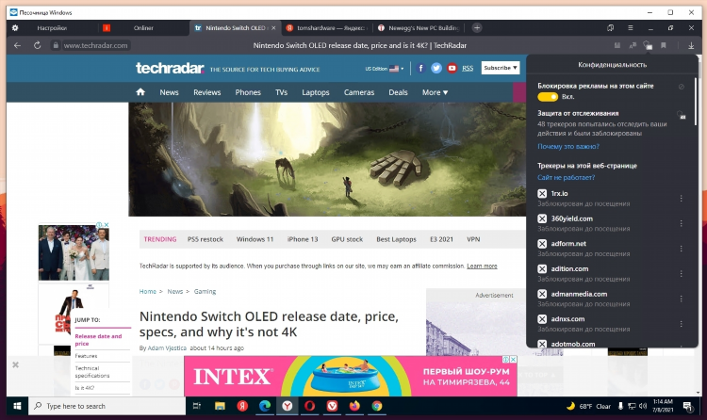Viewport: 707px width, 420px height.
Task: Open Vivaldi browser from taskbar
Action: point(333,406)
